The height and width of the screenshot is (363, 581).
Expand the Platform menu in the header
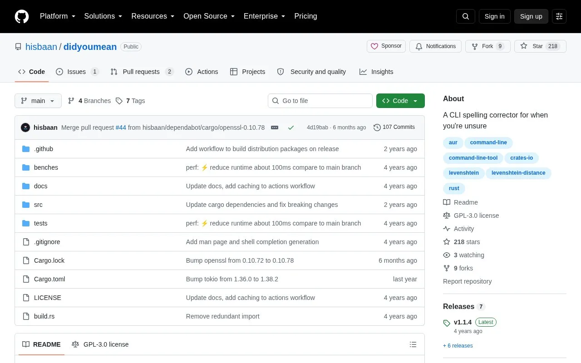(x=58, y=16)
